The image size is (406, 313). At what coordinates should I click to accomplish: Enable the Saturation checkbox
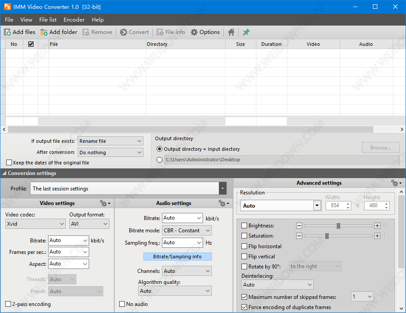pos(244,236)
